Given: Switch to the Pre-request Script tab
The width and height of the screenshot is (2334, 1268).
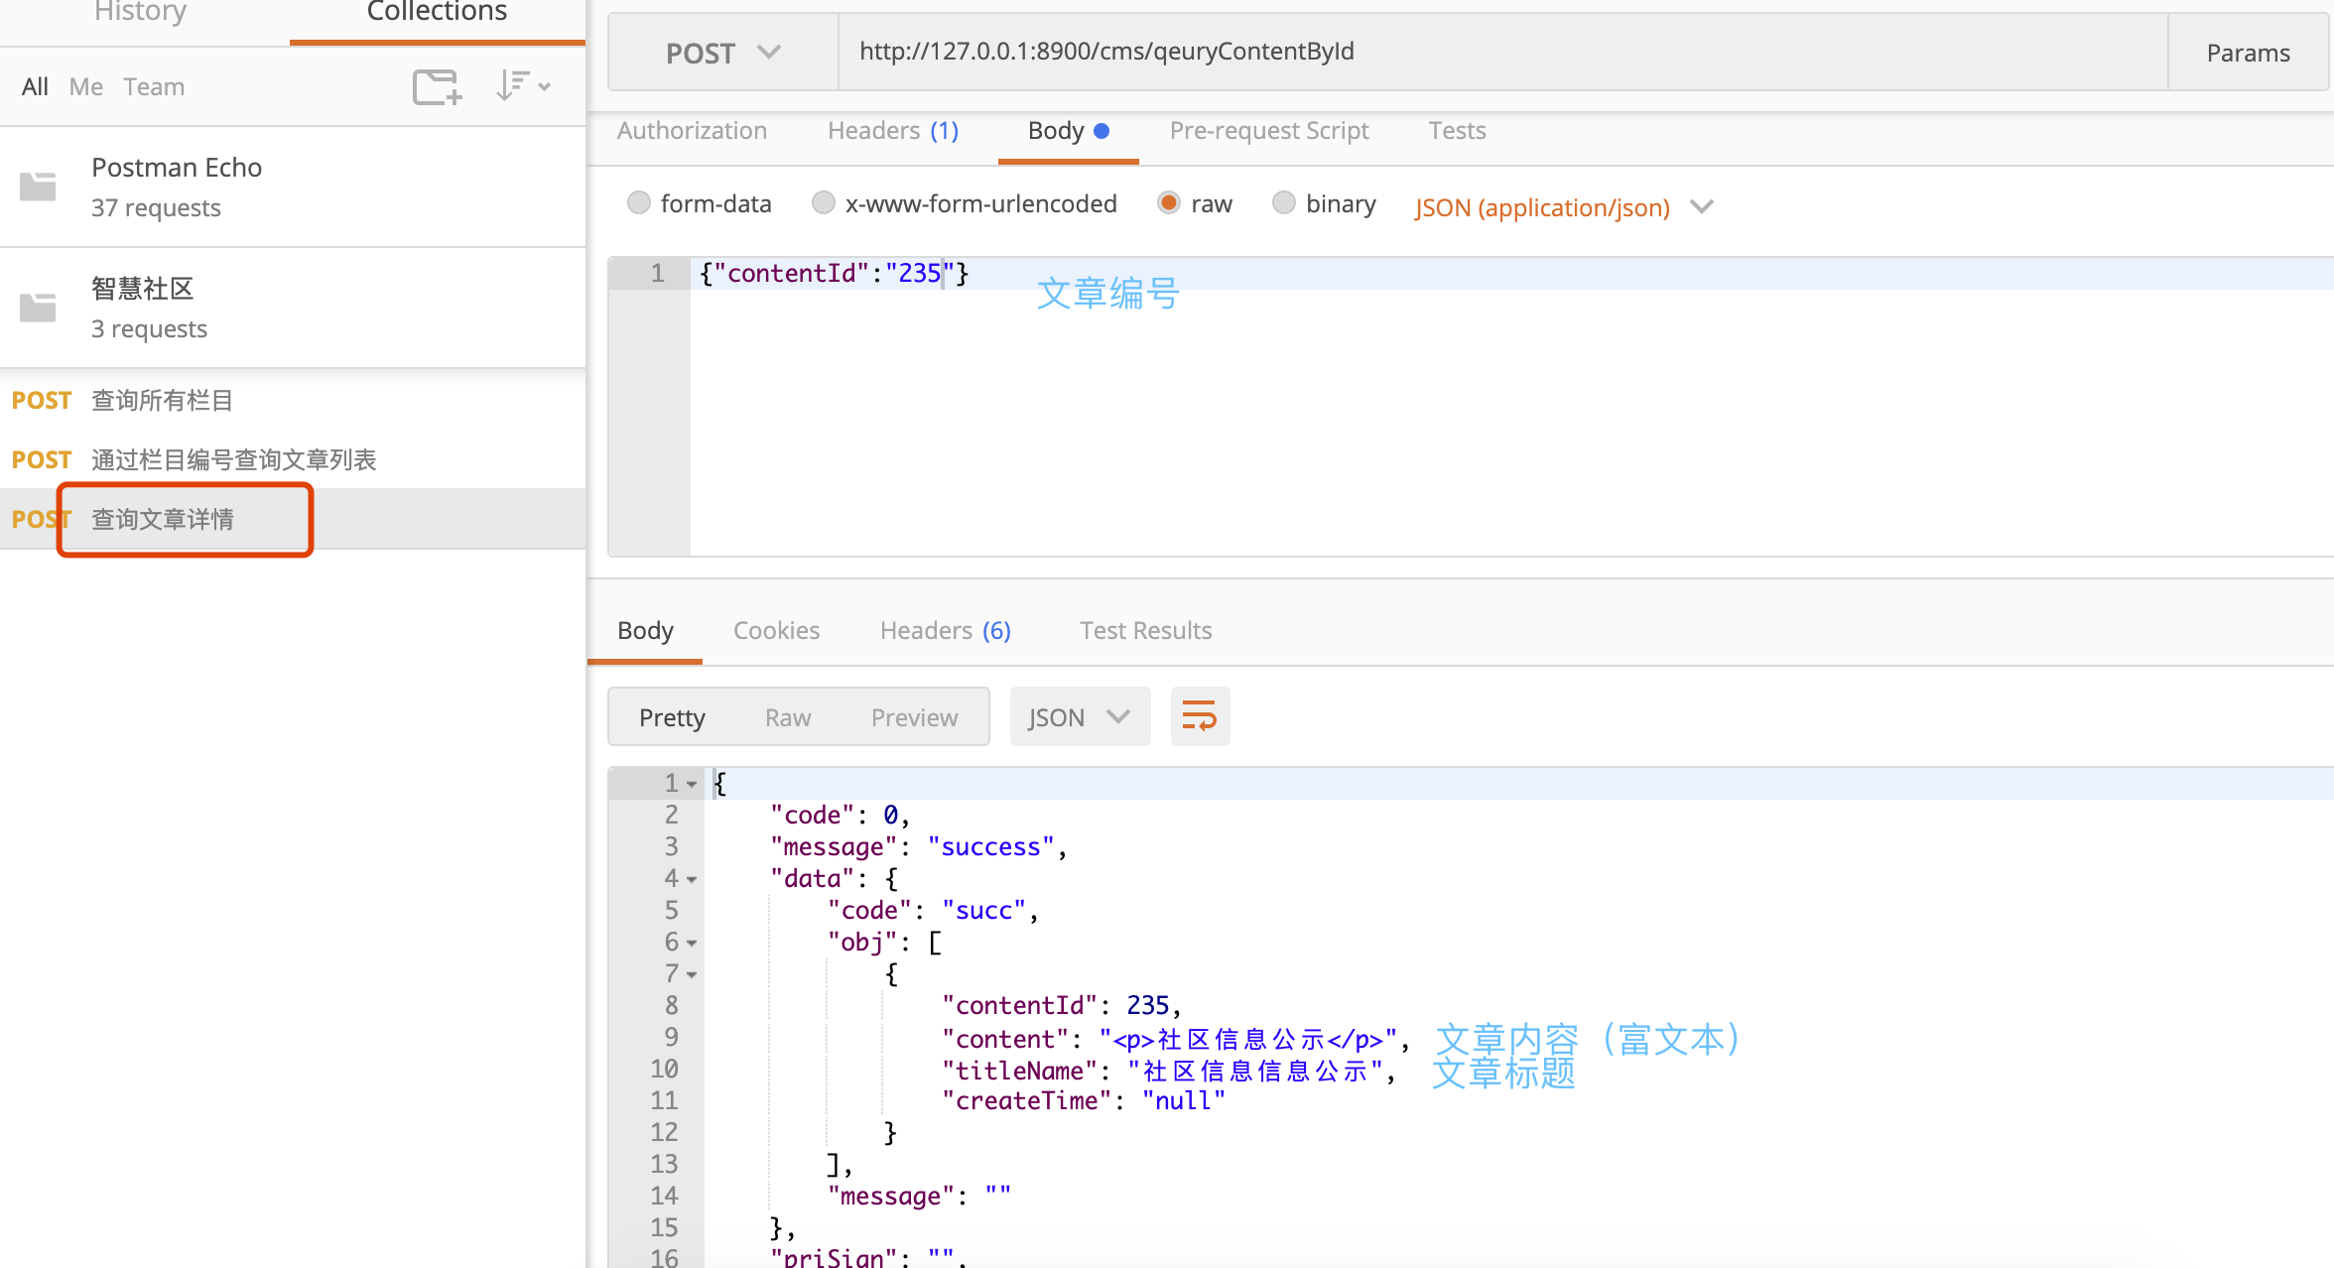Looking at the screenshot, I should (1268, 131).
